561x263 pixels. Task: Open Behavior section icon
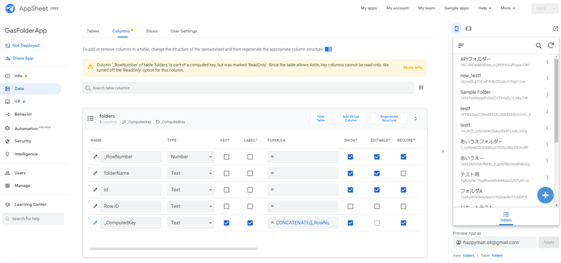pyautogui.click(x=7, y=114)
